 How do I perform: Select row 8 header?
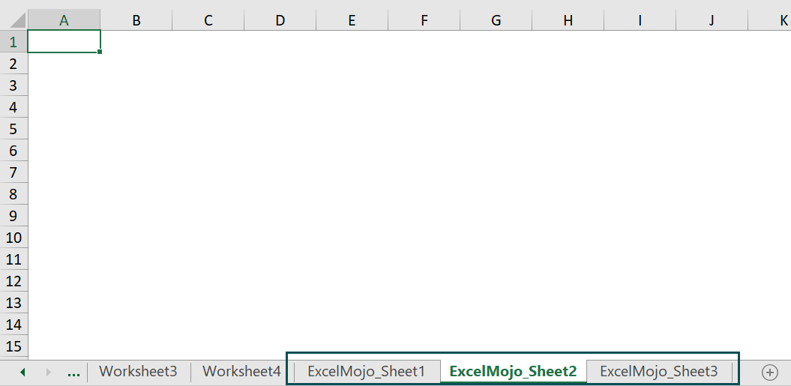click(13, 194)
